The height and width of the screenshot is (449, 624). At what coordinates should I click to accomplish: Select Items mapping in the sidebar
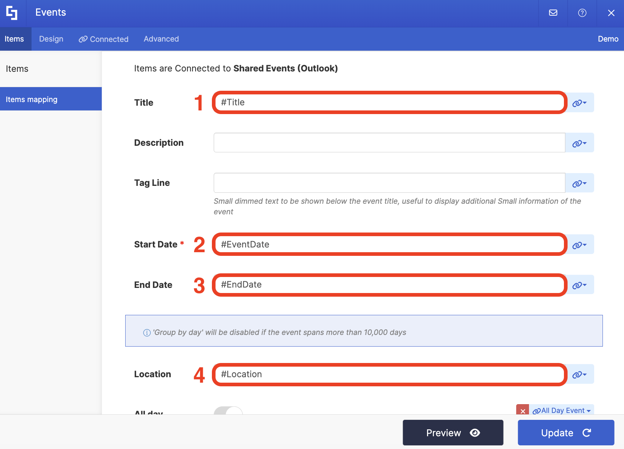tap(51, 99)
